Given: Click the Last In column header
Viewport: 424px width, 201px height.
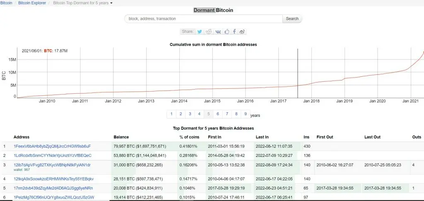Looking at the screenshot, I should [262, 137].
